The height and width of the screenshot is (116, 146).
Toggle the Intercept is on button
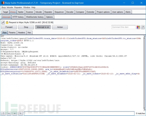[x=43, y=27]
